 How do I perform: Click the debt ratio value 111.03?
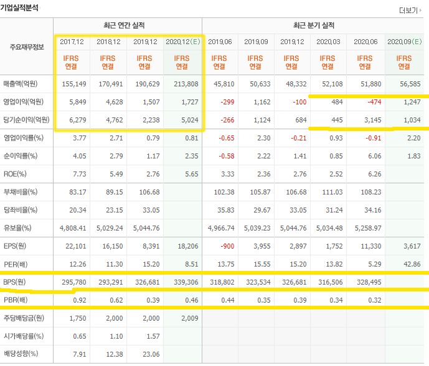tap(332, 192)
